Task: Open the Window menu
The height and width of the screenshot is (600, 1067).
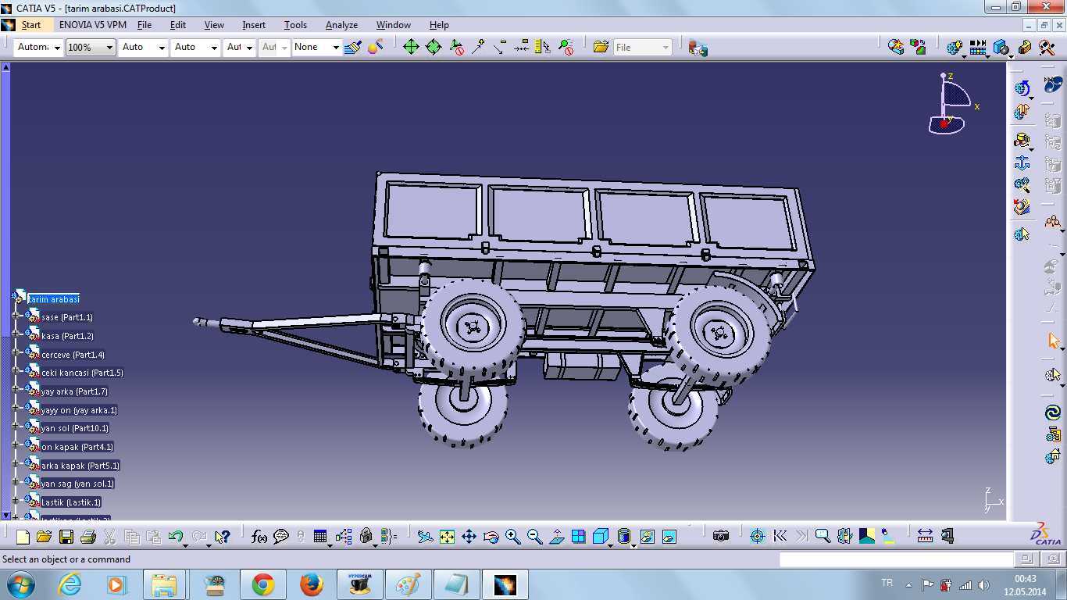Action: [x=394, y=25]
